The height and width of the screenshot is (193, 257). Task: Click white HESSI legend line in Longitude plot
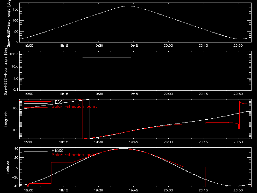pyautogui.click(x=36, y=103)
